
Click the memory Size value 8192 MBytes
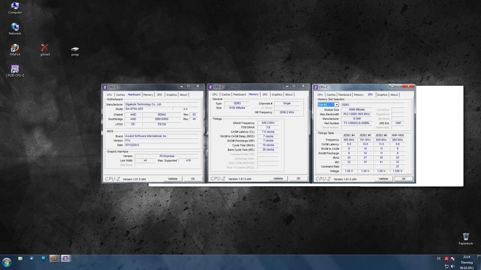pyautogui.click(x=237, y=108)
